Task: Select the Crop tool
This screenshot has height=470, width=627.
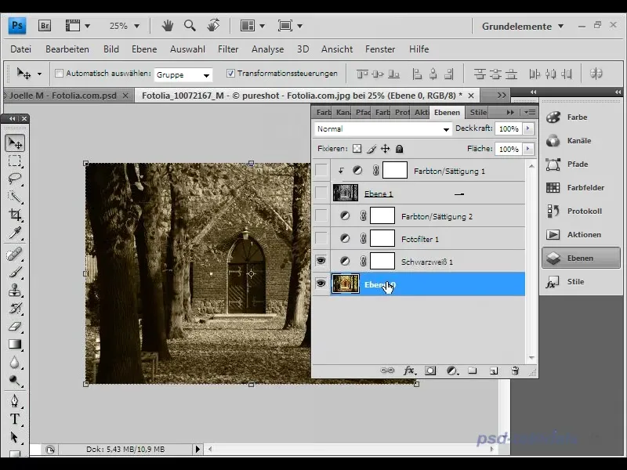Action: [x=15, y=215]
